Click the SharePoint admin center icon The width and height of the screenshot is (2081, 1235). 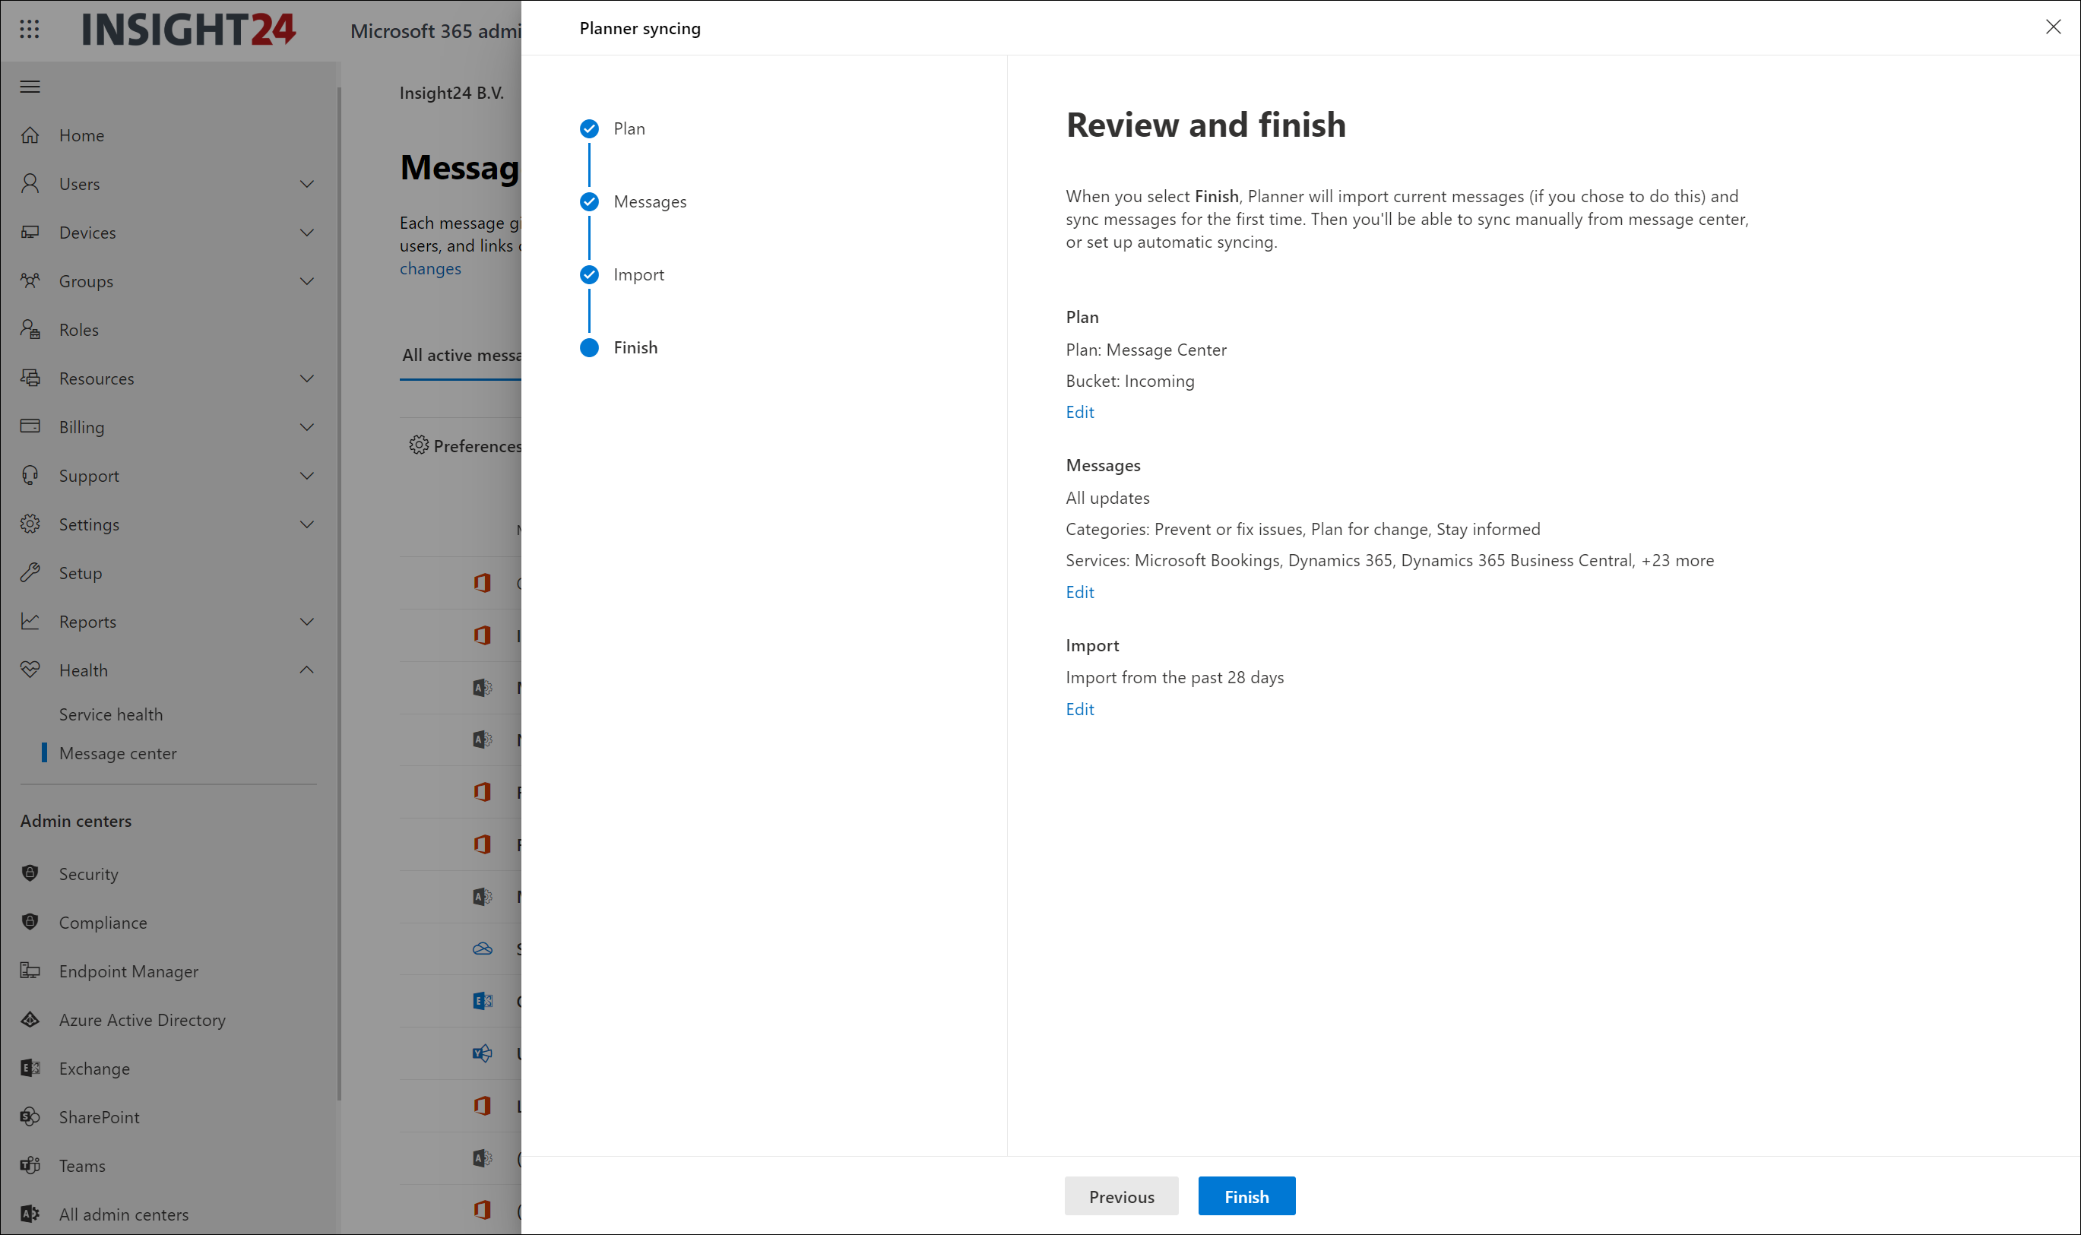coord(30,1117)
